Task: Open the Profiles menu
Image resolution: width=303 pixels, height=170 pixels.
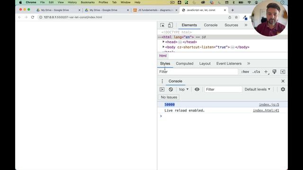Action: pos(103,2)
